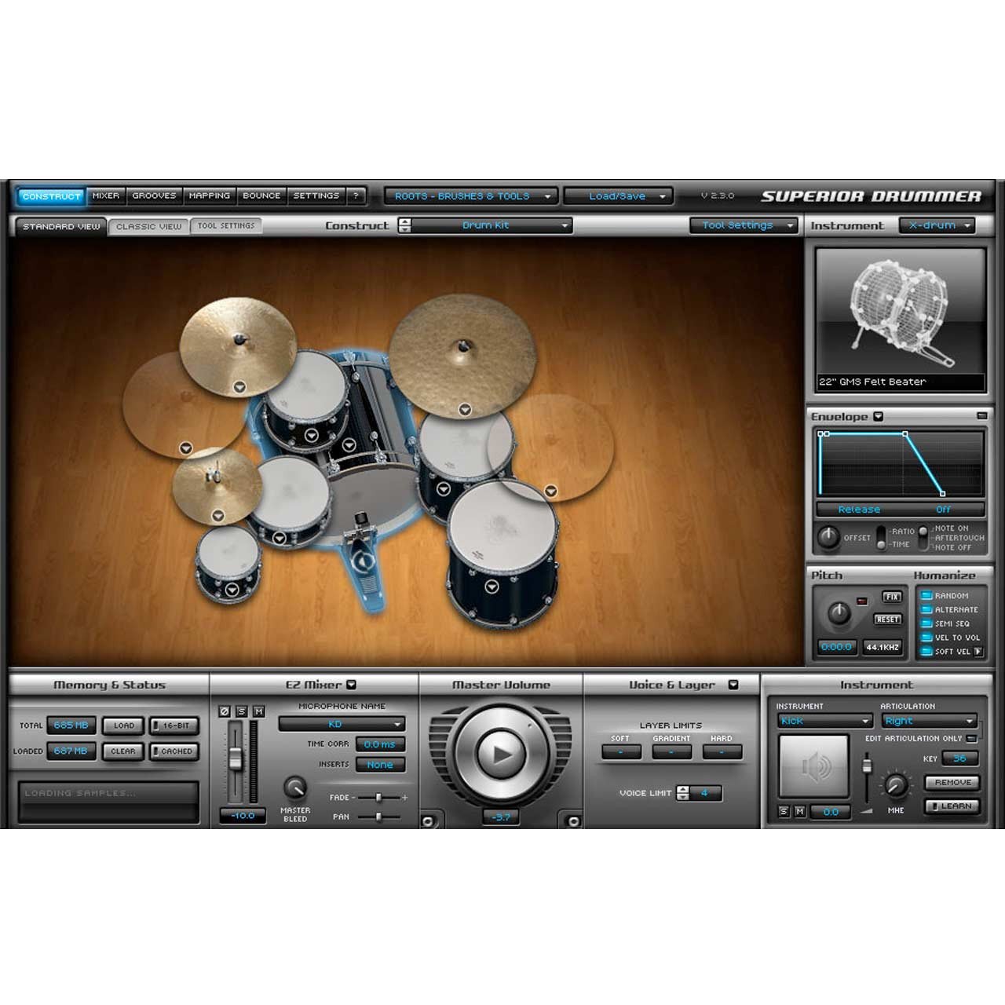Click the Master Bleed knob
This screenshot has height=1005, width=1005.
point(294,788)
